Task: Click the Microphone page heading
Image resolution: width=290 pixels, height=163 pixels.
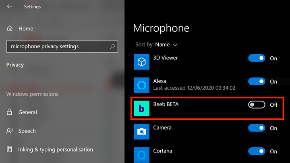Action: 161,28
